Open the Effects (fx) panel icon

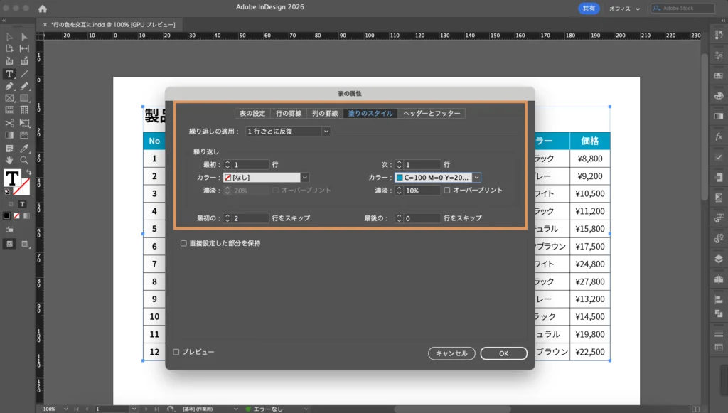[718, 136]
